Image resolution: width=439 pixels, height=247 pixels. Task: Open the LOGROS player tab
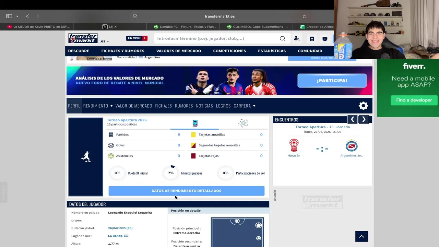coord(223,106)
